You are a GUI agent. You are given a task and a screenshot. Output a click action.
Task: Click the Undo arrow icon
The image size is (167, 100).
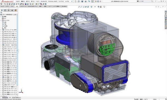click(89, 1)
